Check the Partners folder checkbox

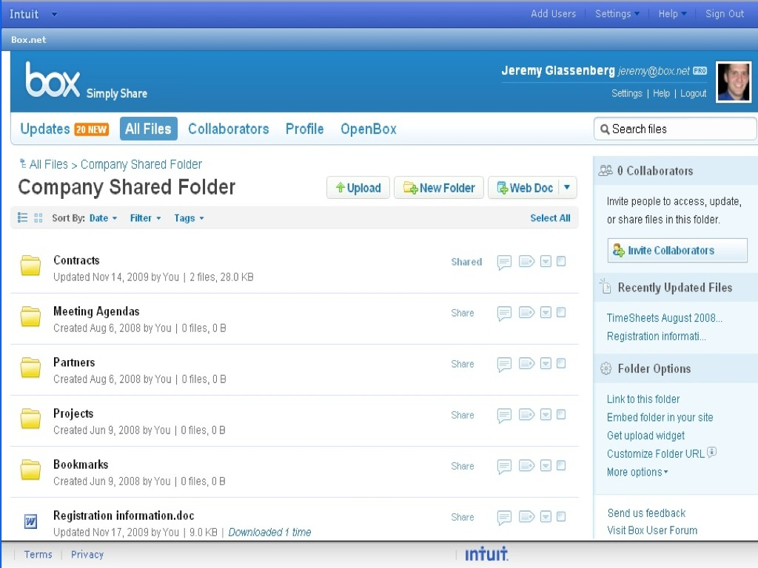coord(561,363)
